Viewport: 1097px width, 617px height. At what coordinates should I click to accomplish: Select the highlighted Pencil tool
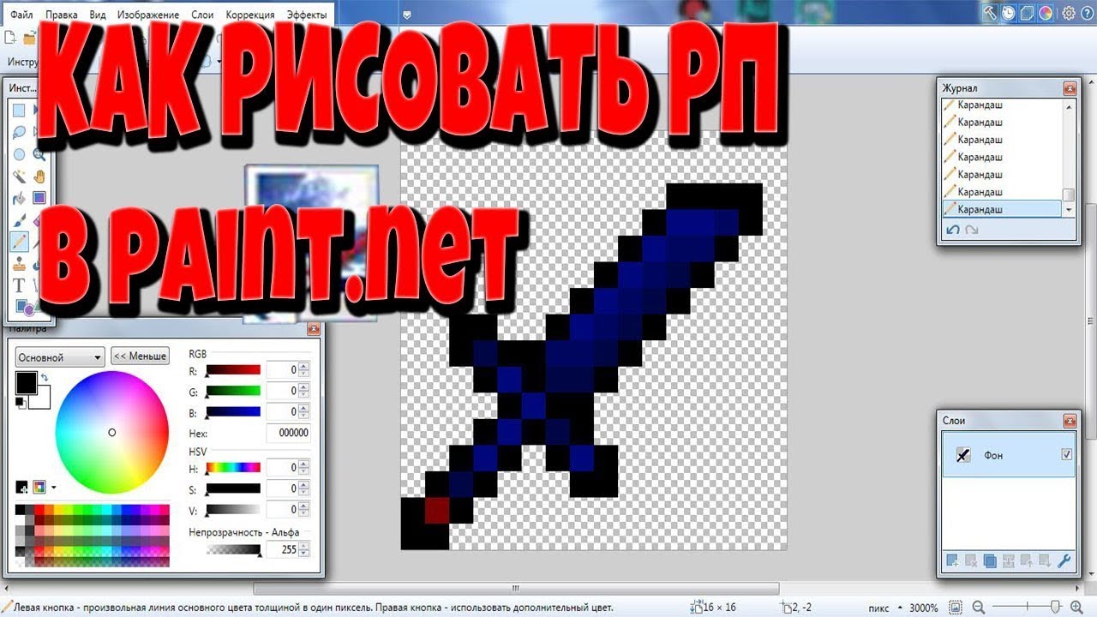[x=19, y=243]
